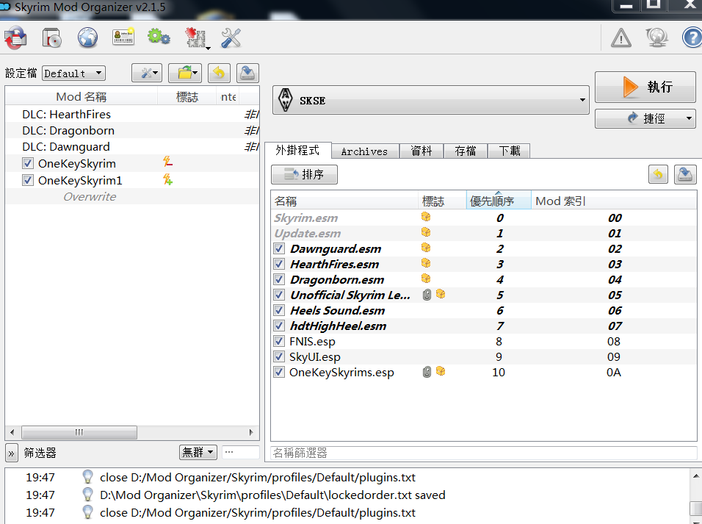The height and width of the screenshot is (524, 702).
Task: Click create backup icon above plugin list
Action: 685,174
